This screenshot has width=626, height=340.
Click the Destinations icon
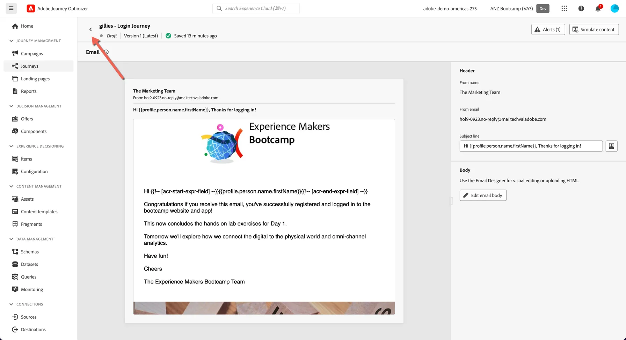(15, 330)
